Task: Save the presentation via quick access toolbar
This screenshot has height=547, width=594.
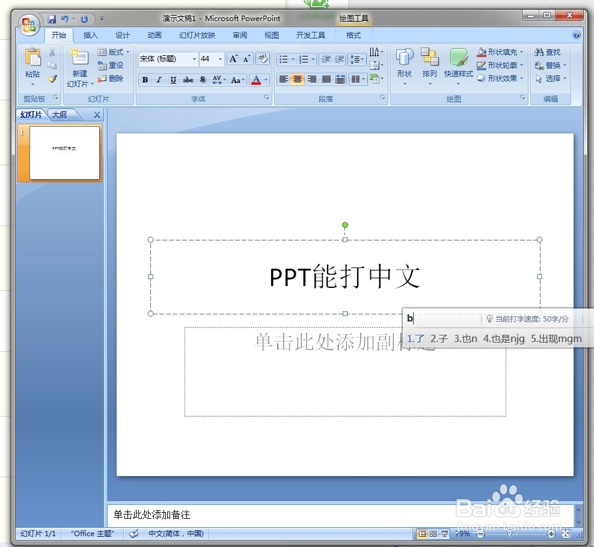Action: click(52, 19)
